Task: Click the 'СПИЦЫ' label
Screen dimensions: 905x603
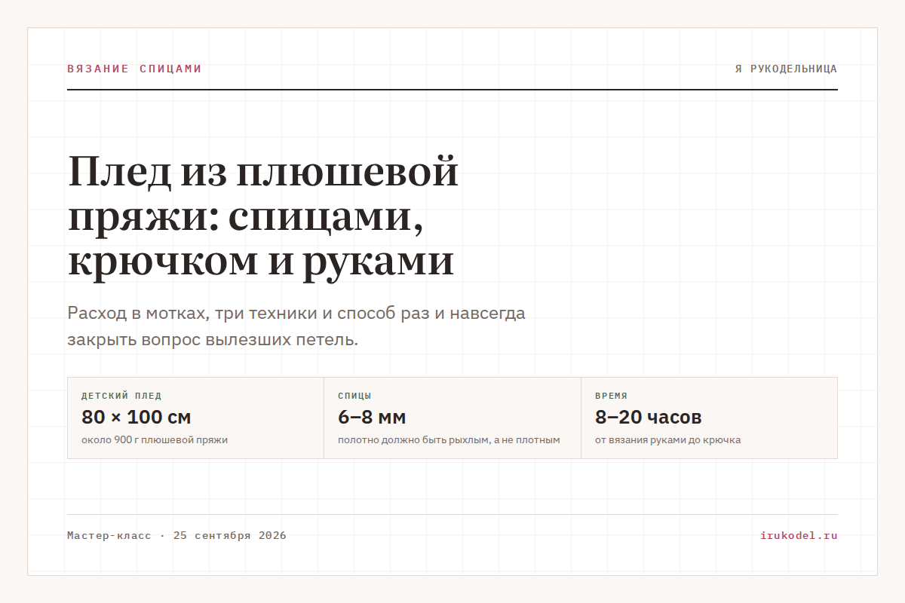Action: point(354,396)
